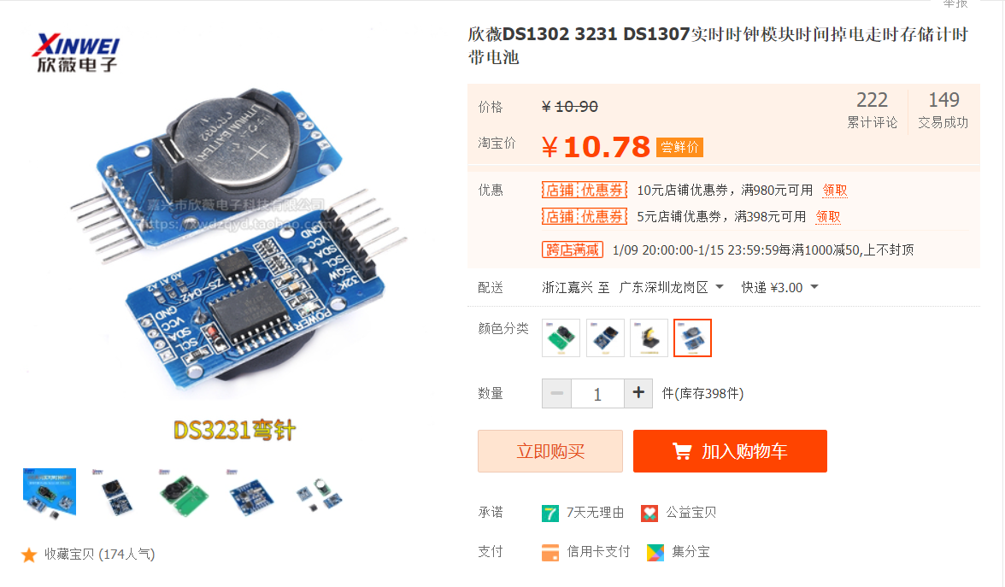Increase quantity with the plus button
The height and width of the screenshot is (587, 1005).
pyautogui.click(x=638, y=393)
